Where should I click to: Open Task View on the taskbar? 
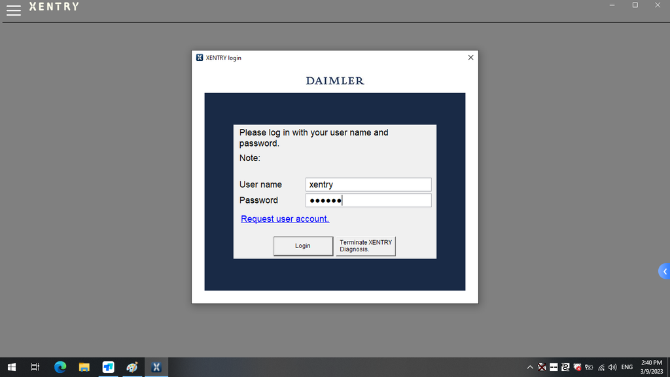point(35,367)
